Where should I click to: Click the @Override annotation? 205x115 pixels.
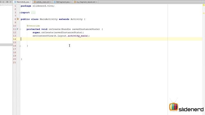(33, 26)
